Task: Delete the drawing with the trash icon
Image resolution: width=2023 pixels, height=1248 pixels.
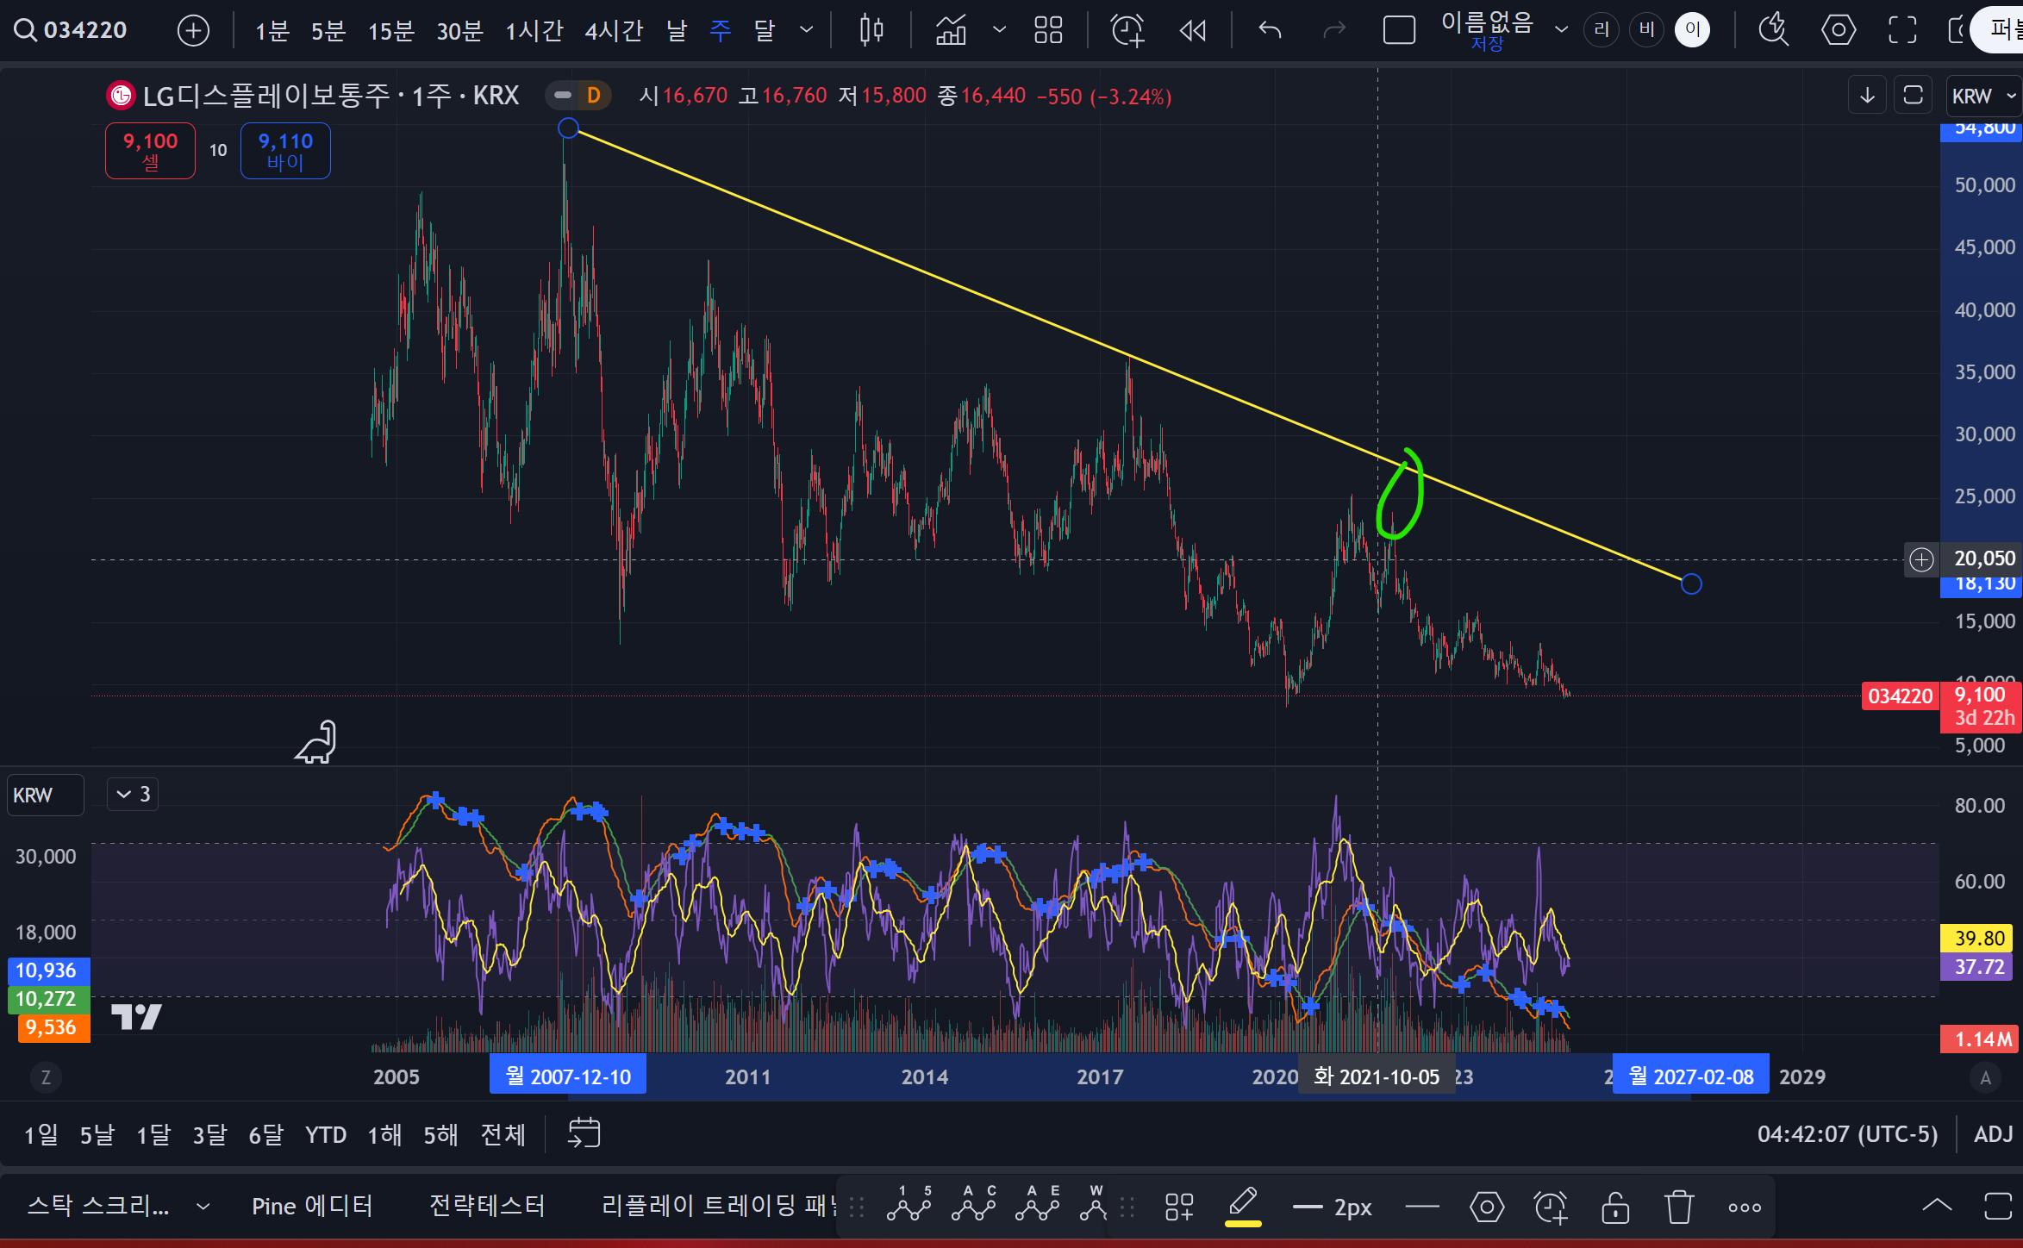Action: 1679,1207
